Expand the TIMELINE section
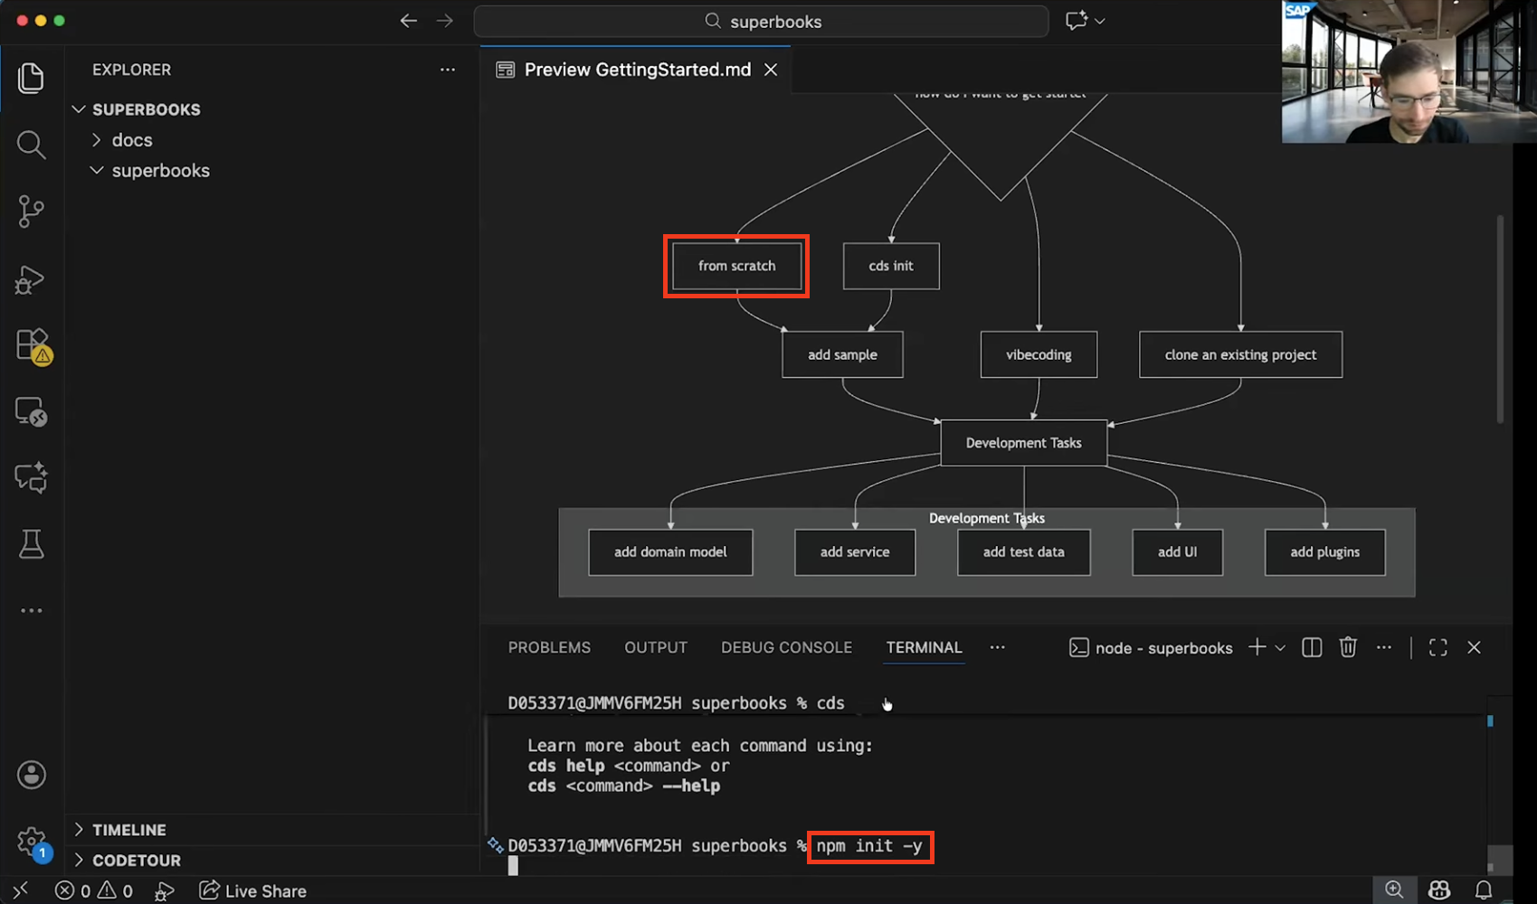This screenshot has height=904, width=1537. (x=80, y=829)
